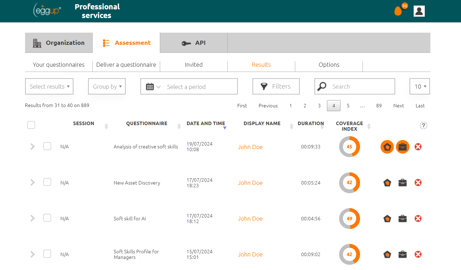The height and width of the screenshot is (270, 461).
Task: Switch to the API tab
Action: (194, 43)
